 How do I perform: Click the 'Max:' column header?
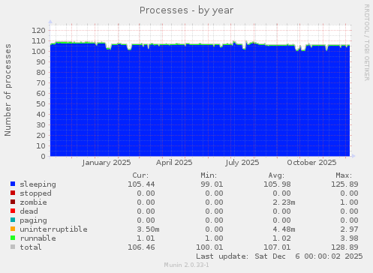(x=344, y=175)
